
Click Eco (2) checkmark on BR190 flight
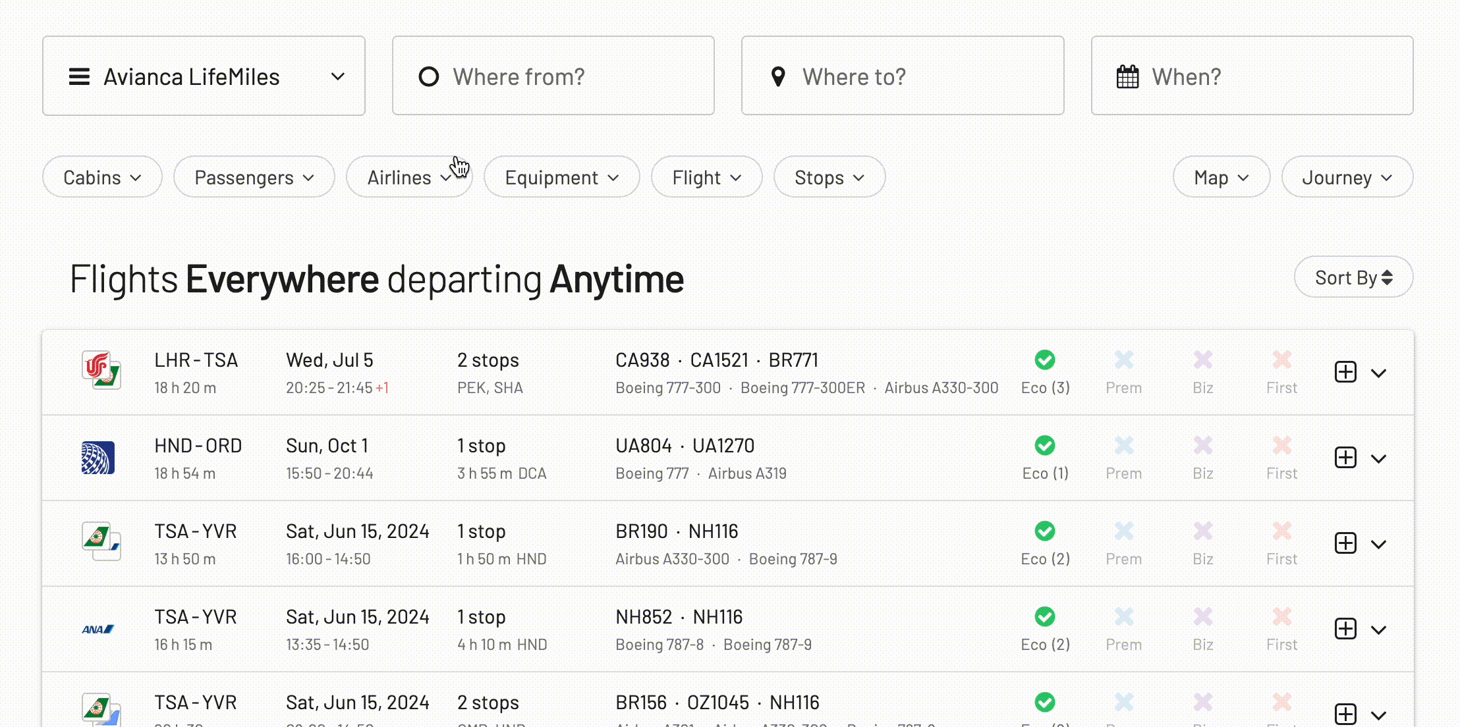tap(1045, 531)
